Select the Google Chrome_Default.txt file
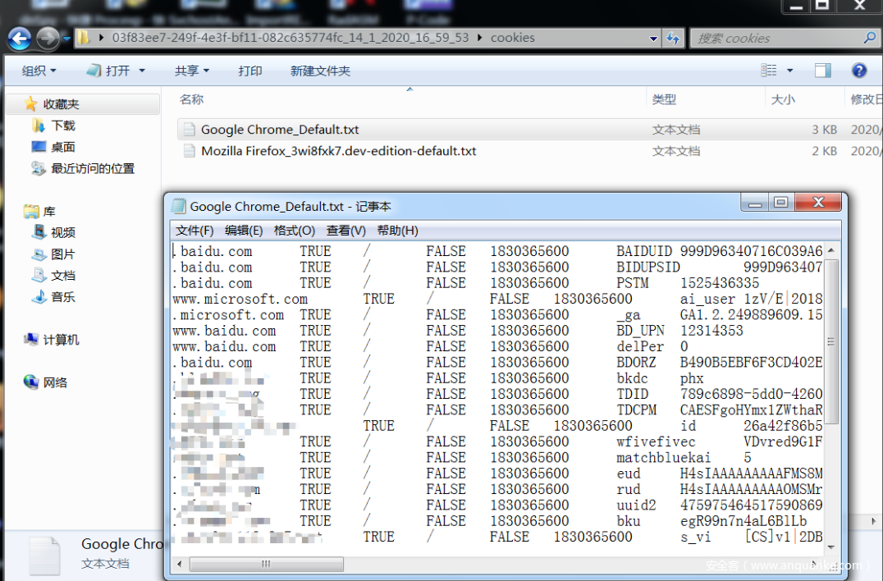 (x=280, y=130)
